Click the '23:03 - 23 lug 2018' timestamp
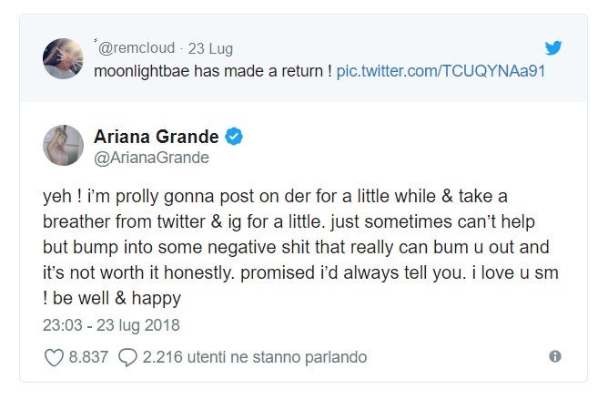Viewport: 608px width, 400px height. (x=111, y=324)
